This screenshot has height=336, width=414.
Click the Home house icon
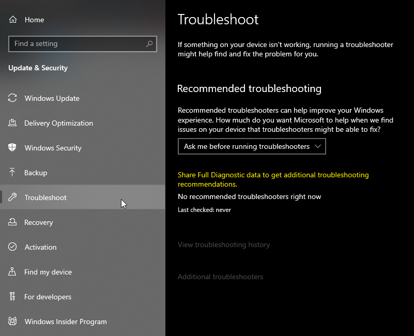click(13, 20)
